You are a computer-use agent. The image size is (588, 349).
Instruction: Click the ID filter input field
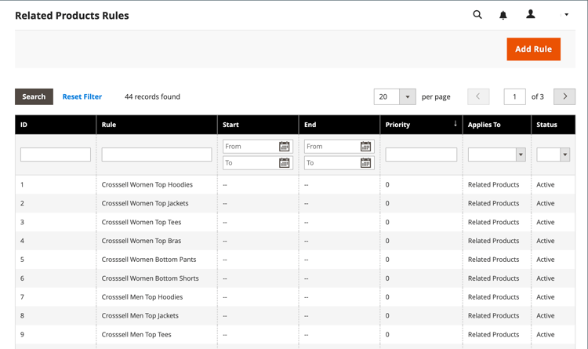click(56, 155)
